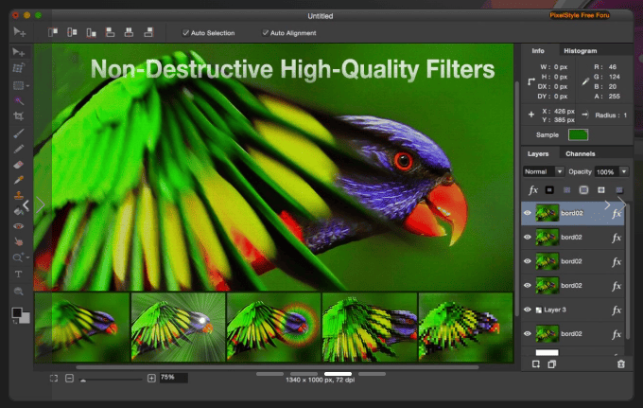
Task: Click the thumbnail of the highlighted bord02 layer
Action: click(547, 213)
